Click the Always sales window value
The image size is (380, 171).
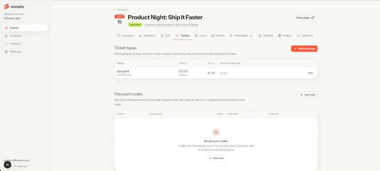223,73
